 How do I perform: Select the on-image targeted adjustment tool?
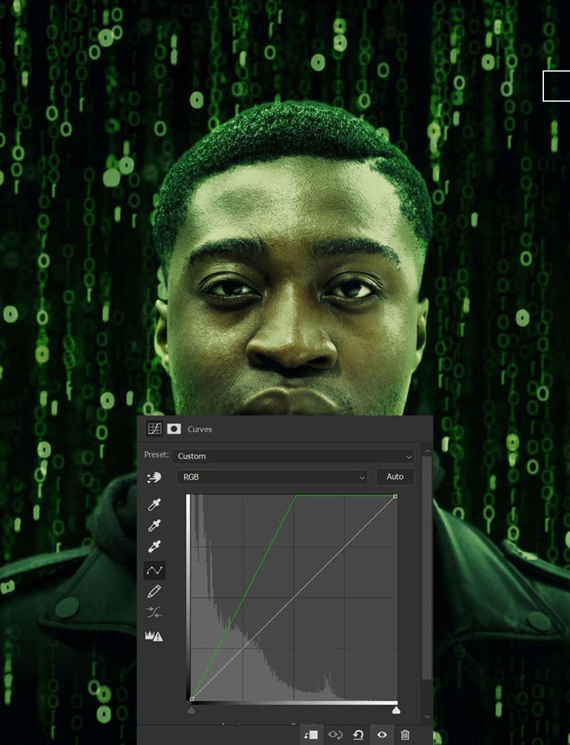point(154,478)
